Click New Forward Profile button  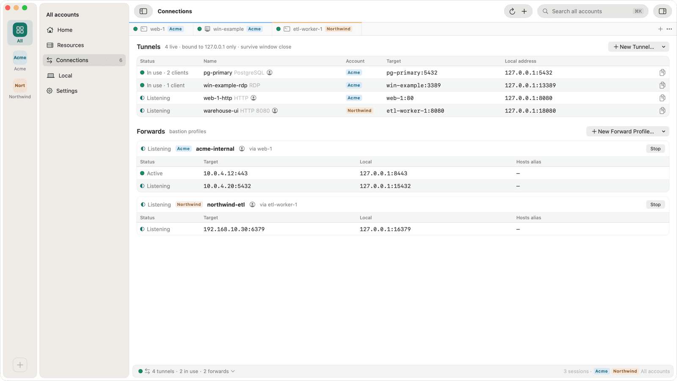622,132
